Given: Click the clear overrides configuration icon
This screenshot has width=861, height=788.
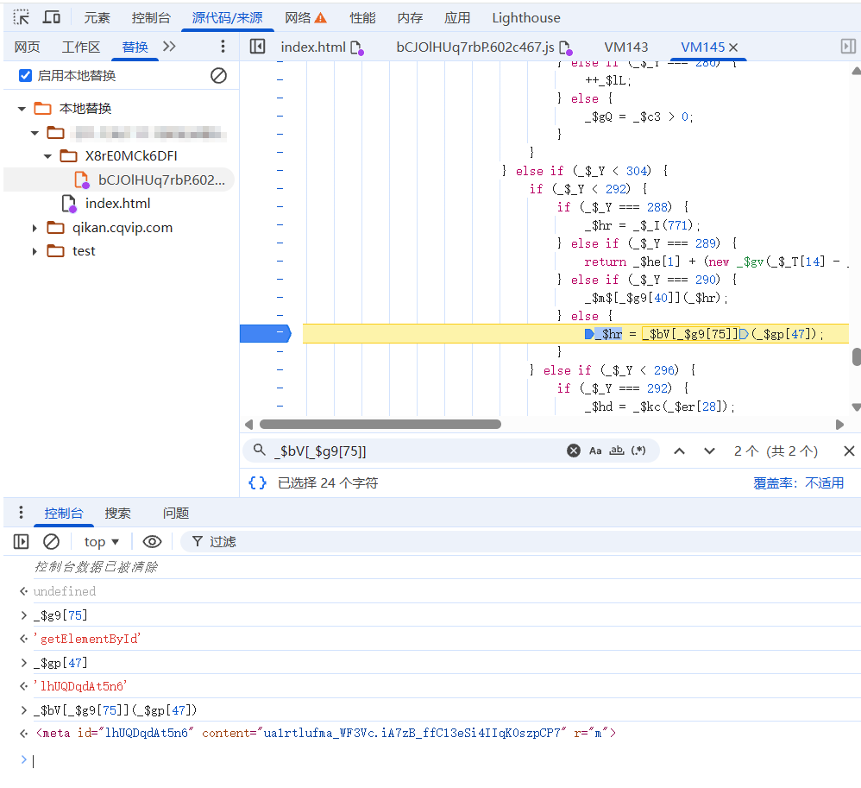Looking at the screenshot, I should coord(218,76).
